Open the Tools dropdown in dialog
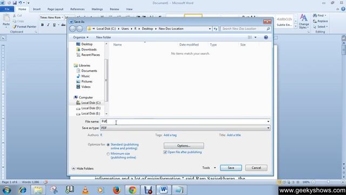The width and height of the screenshot is (346, 195). 209,168
